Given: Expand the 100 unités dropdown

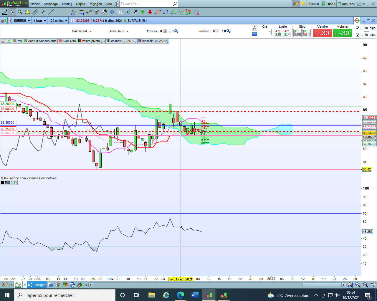Looking at the screenshot, I should [x=58, y=21].
